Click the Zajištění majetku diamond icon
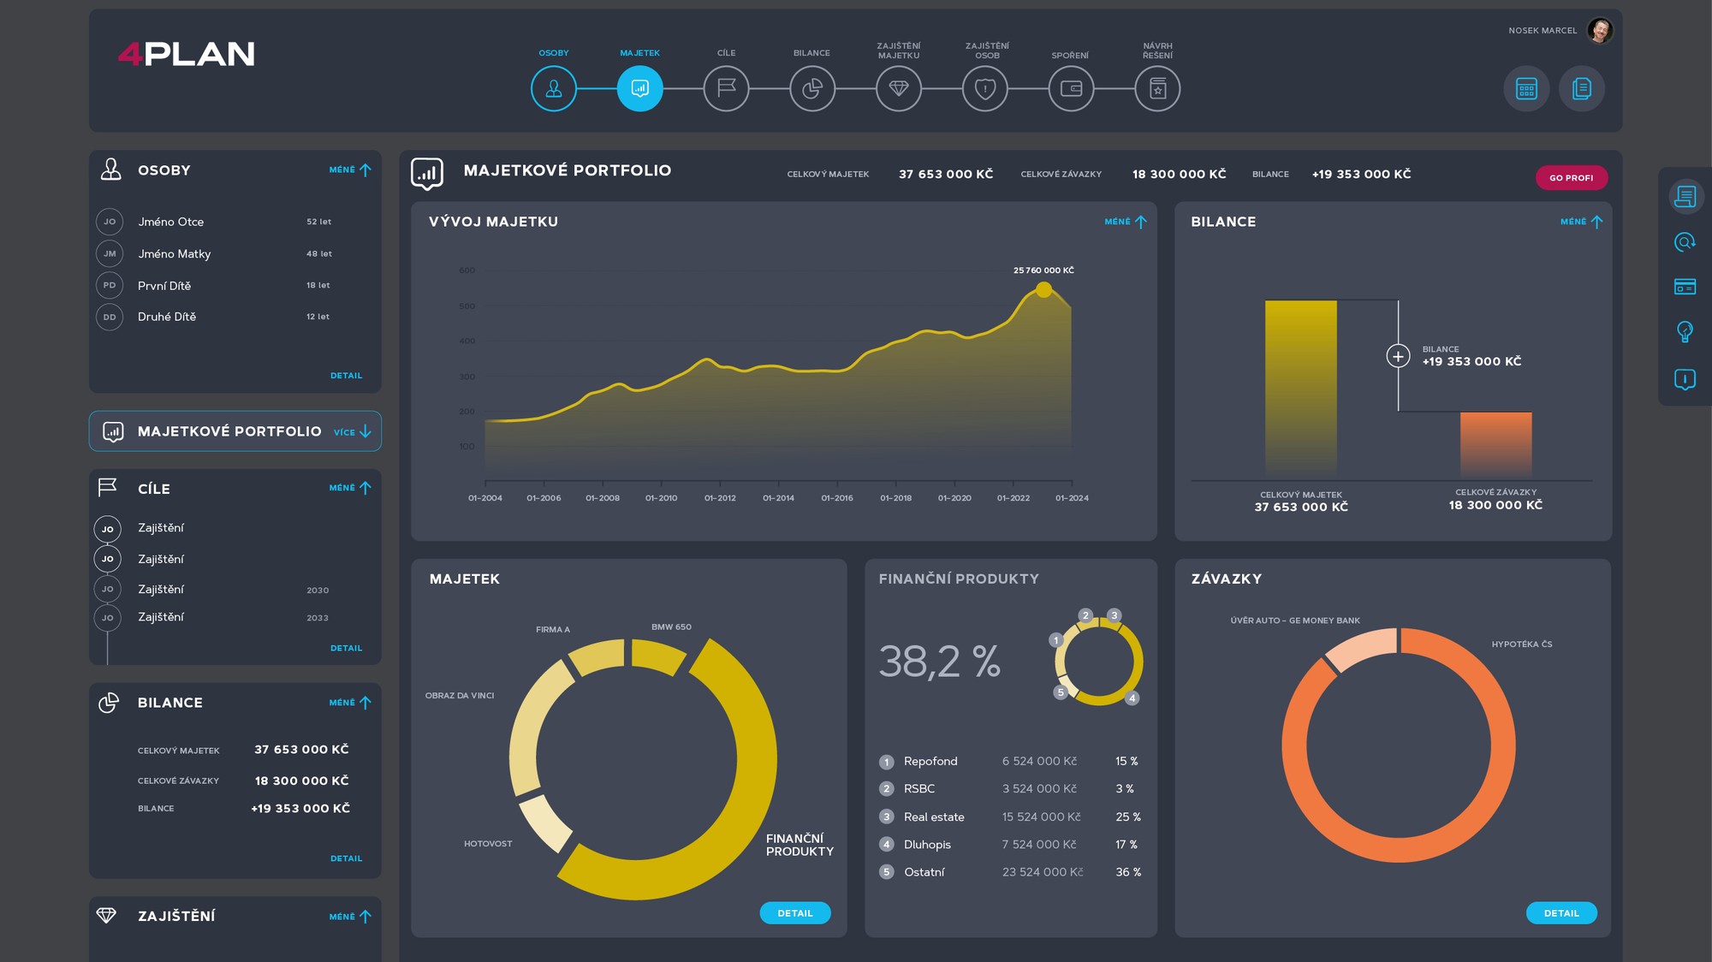This screenshot has height=962, width=1712. click(x=899, y=88)
